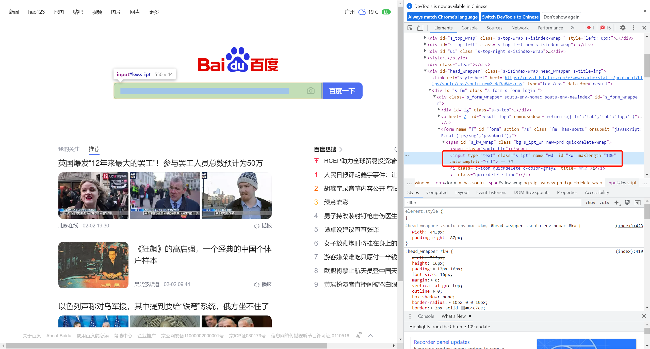Activate the inspect element picker icon
The image size is (650, 349).
coord(410,28)
